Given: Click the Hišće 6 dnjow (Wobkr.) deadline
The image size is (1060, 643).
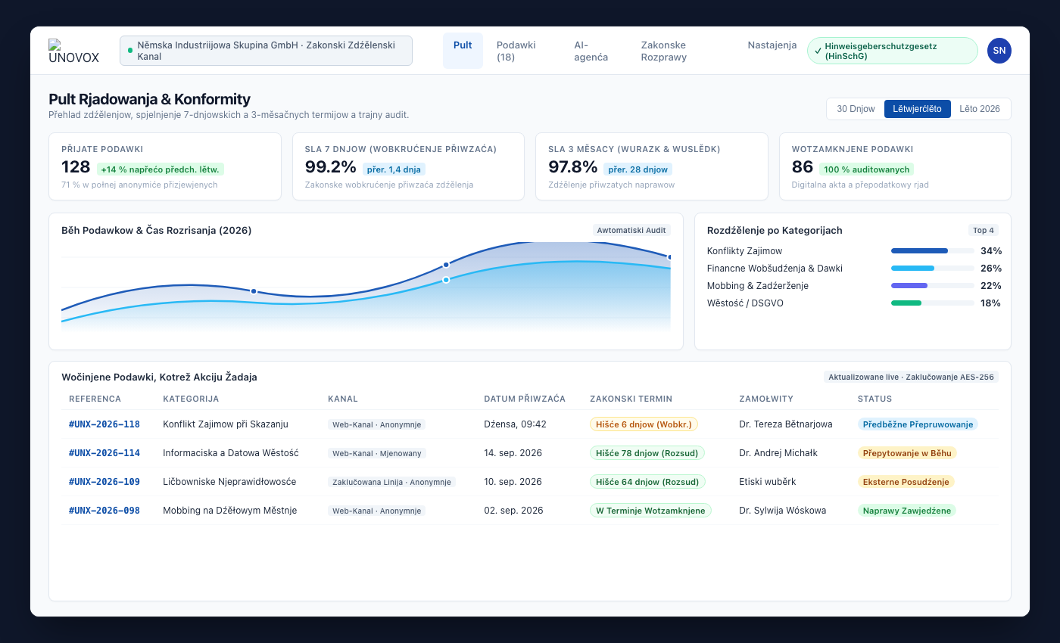Looking at the screenshot, I should [x=644, y=424].
